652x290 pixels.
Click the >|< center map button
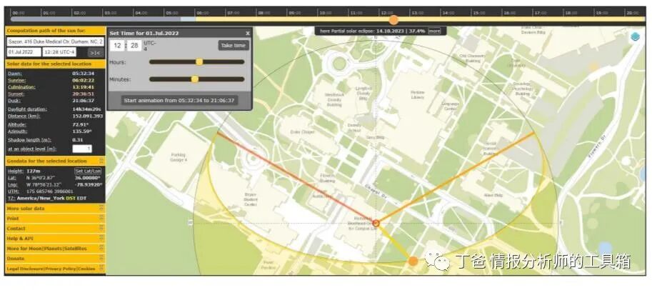click(x=95, y=52)
